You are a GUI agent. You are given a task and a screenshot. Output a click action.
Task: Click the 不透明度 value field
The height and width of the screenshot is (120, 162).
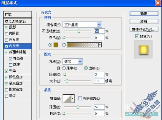(x=99, y=31)
